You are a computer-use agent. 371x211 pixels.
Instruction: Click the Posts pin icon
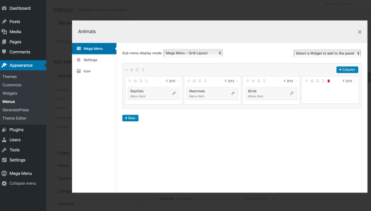pyautogui.click(x=4, y=21)
